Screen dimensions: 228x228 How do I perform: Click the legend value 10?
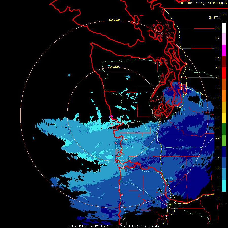[218, 168]
